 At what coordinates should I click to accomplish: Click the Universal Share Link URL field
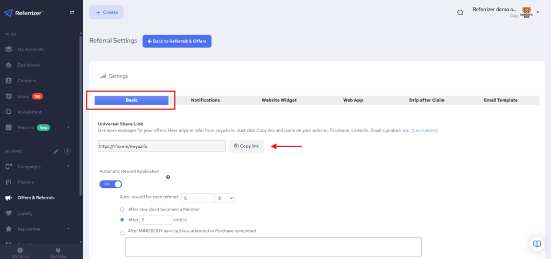pos(161,146)
